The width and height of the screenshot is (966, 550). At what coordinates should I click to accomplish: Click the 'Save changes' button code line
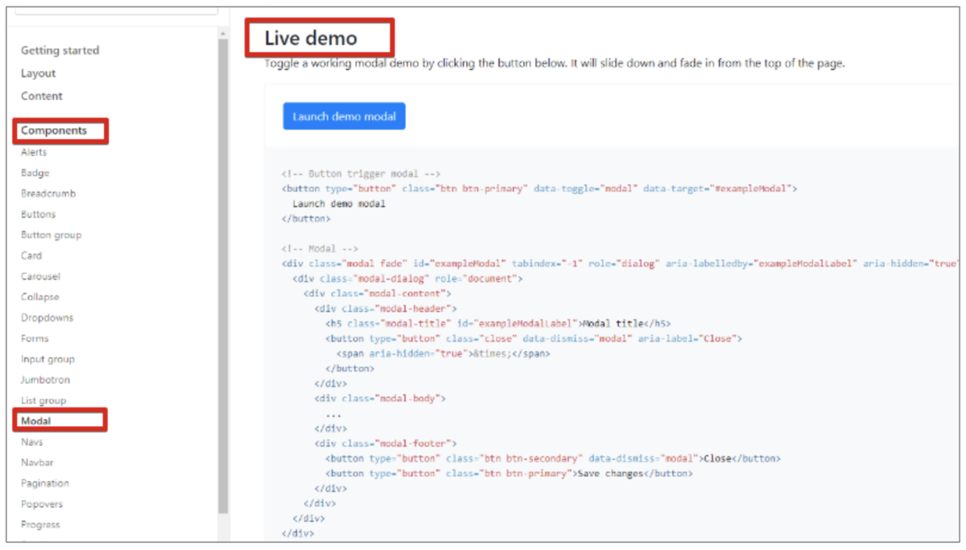coord(509,473)
